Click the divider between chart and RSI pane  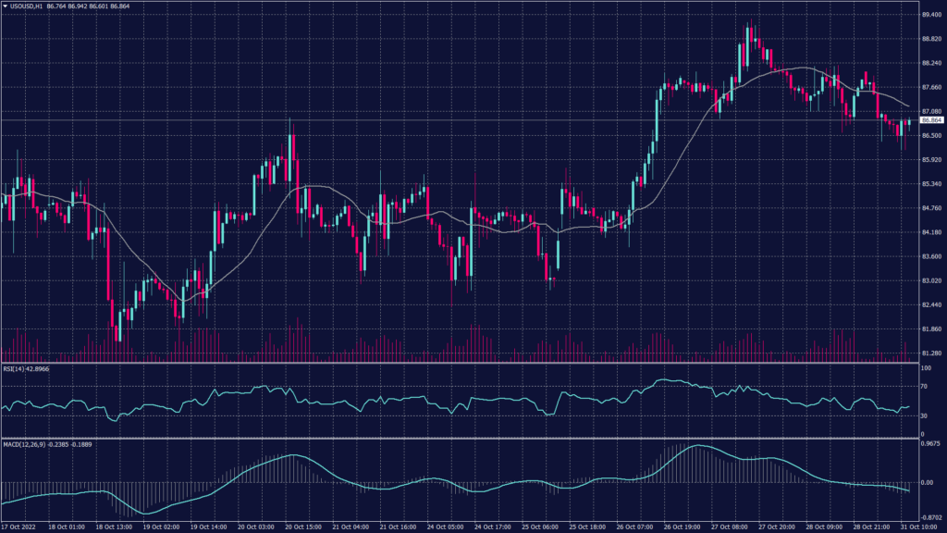(462, 363)
